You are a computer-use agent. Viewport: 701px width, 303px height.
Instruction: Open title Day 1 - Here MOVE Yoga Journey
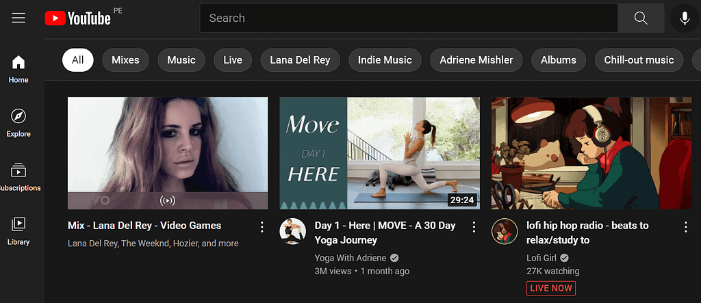tap(385, 233)
